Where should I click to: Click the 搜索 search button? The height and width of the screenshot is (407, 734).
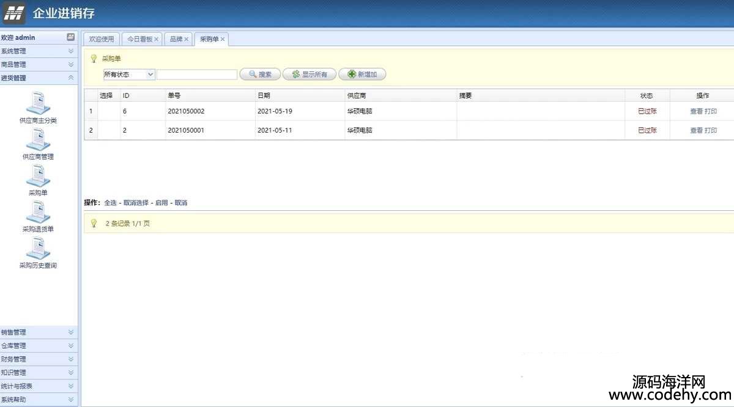(260, 75)
